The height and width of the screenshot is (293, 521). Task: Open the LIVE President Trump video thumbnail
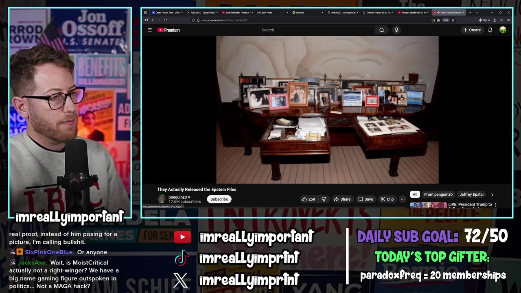428,205
